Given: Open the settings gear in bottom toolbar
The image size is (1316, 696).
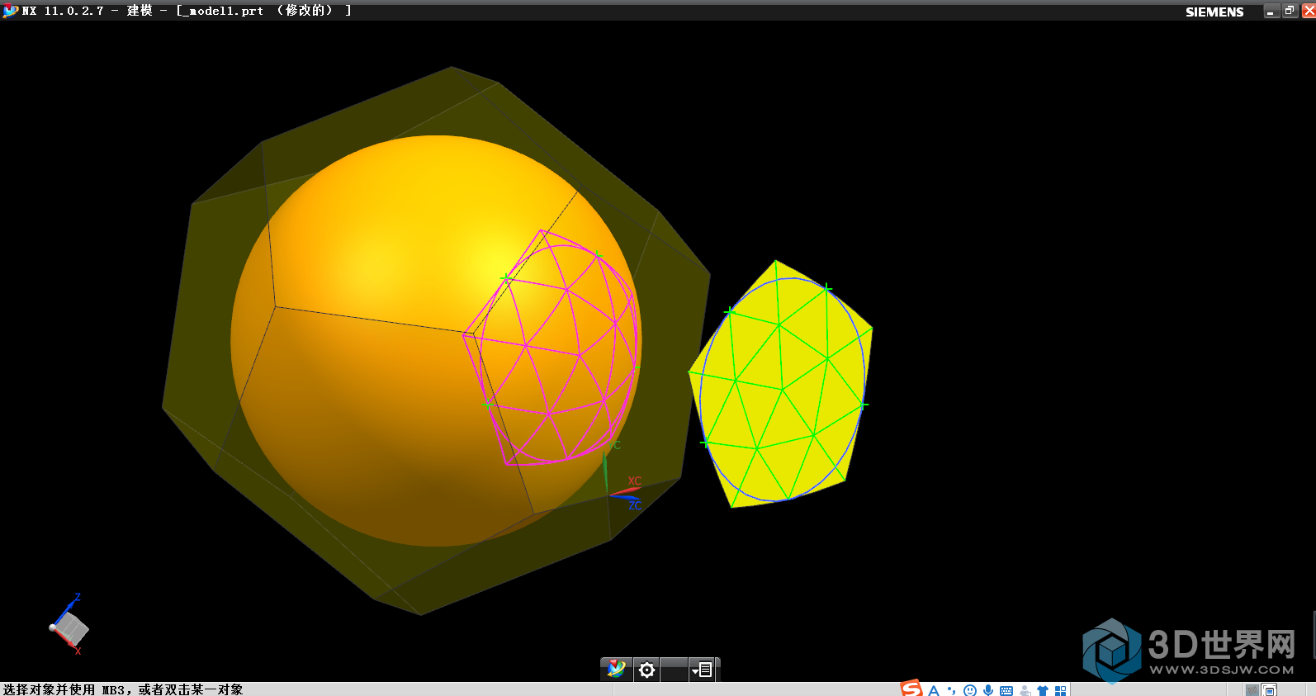Looking at the screenshot, I should pos(647,670).
